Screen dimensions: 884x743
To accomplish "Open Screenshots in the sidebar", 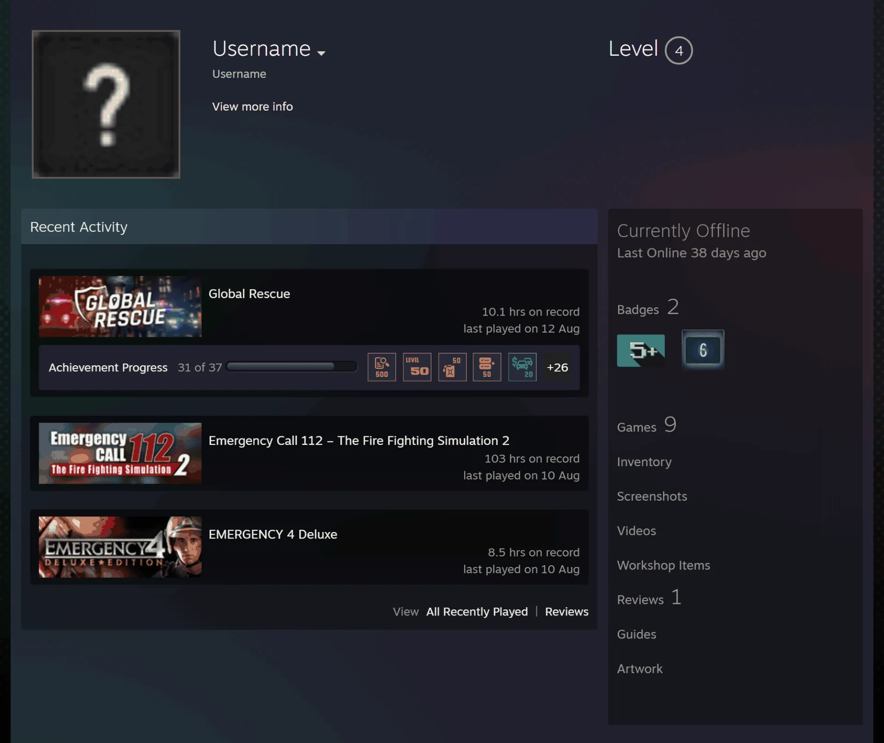I will pyautogui.click(x=652, y=497).
